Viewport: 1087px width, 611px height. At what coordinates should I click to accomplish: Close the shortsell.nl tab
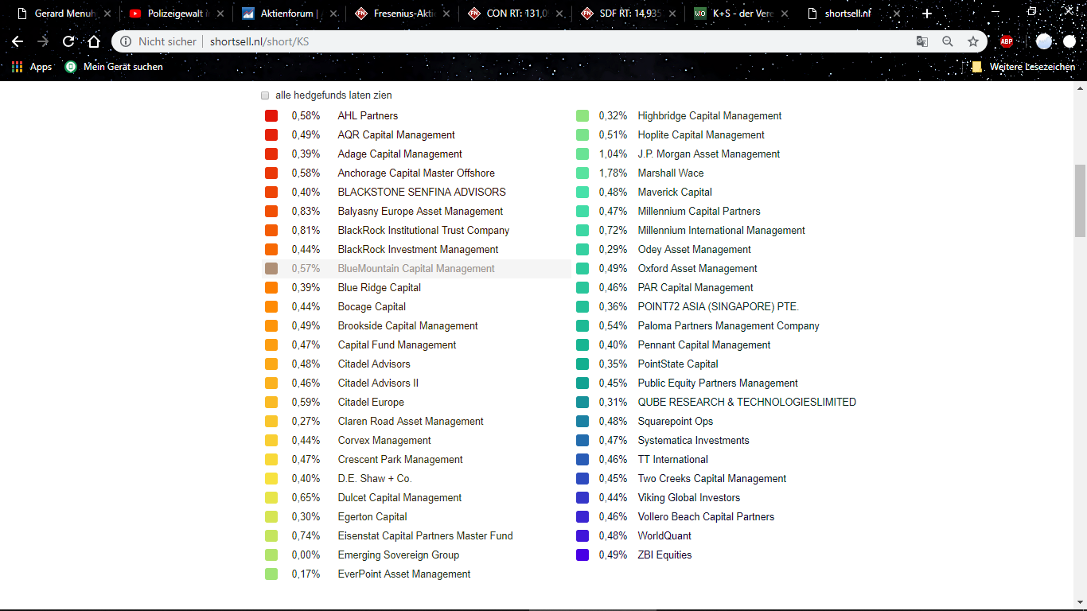coord(898,14)
